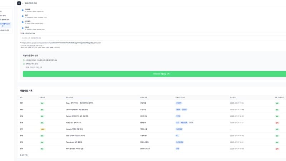Uncheck the coupang customer checkbox
Viewport: 286px width, 161px height.
pyautogui.click(x=23, y=16)
